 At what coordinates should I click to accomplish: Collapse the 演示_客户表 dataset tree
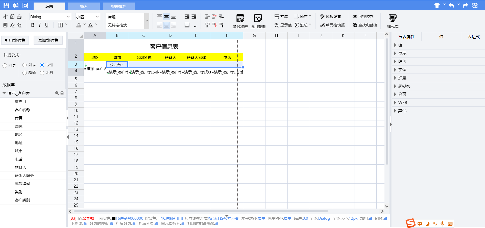4,93
